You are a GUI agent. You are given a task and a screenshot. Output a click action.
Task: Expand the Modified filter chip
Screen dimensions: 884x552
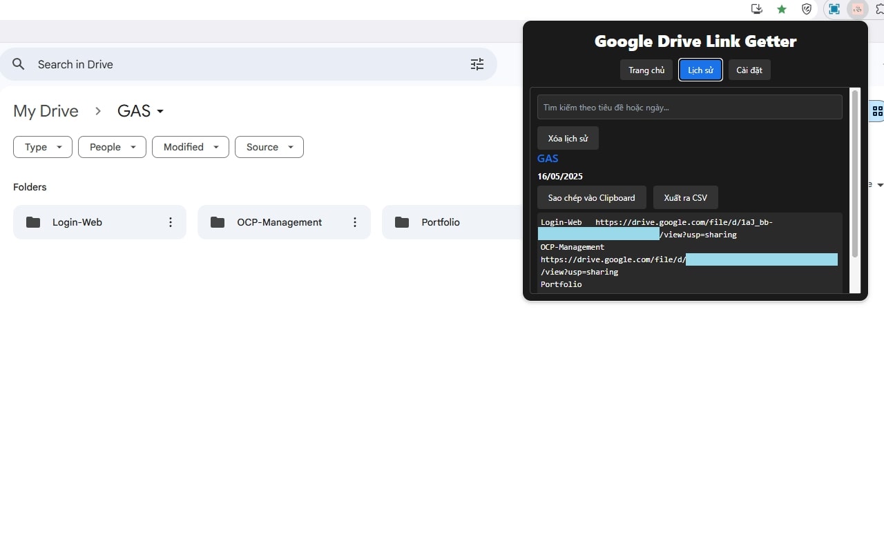tap(190, 147)
